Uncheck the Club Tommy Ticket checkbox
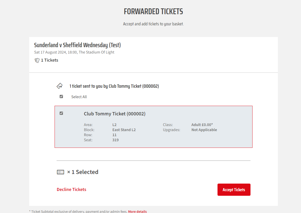The width and height of the screenshot is (301, 213). click(61, 113)
